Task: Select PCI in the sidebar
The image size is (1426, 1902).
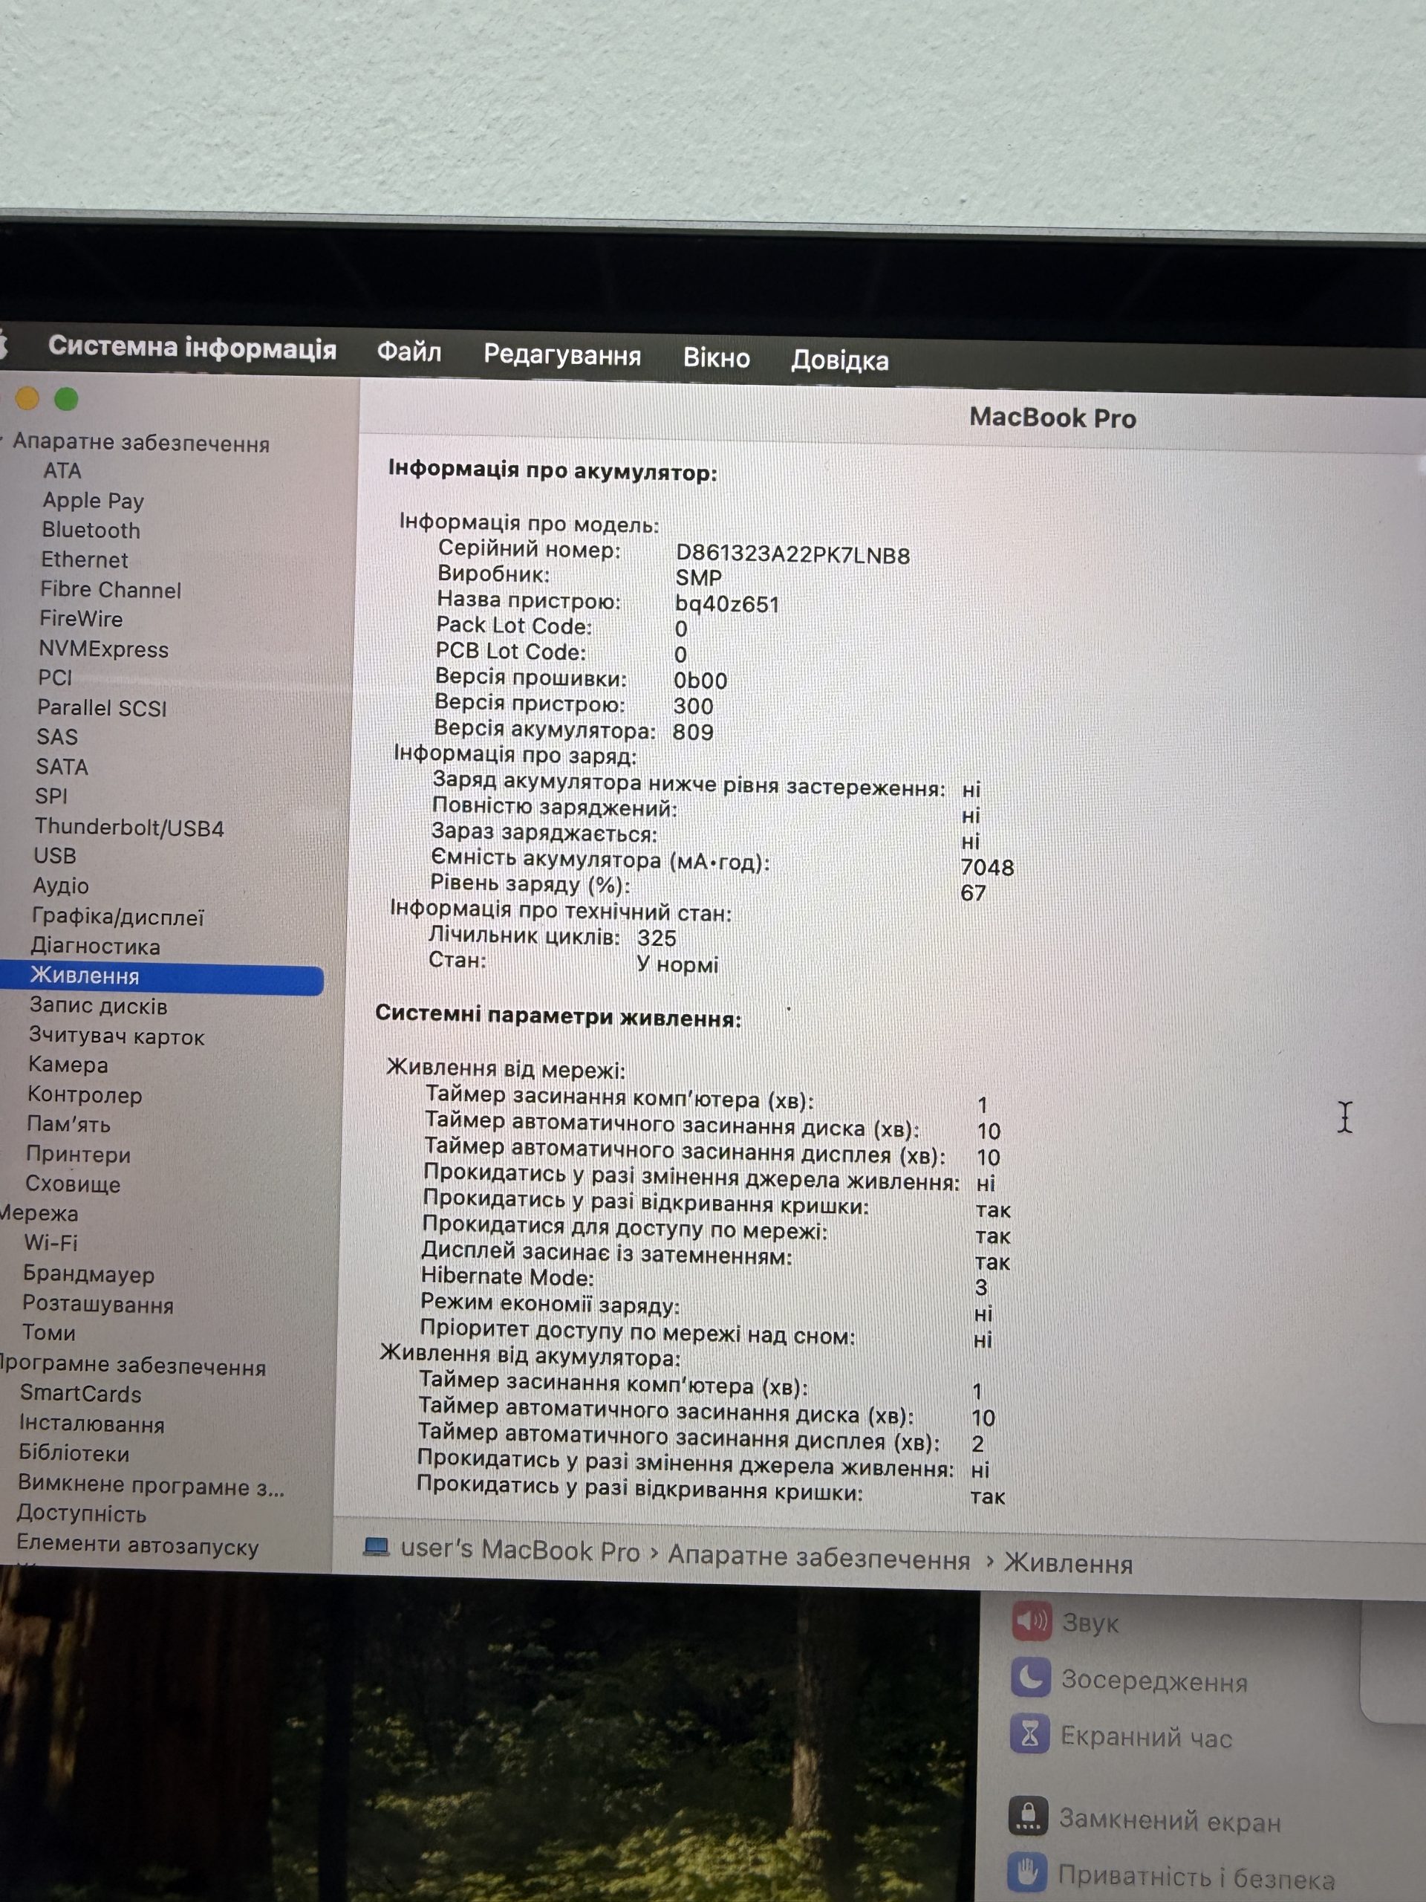Action: click(x=54, y=678)
